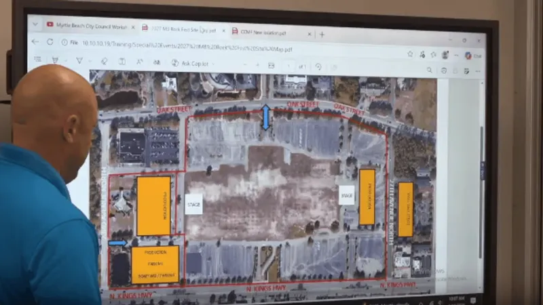
Task: Close the Myrtle Beach City Council tab
Action: click(133, 27)
